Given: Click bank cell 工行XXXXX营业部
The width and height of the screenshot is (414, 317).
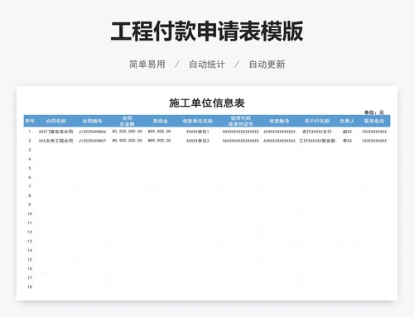Looking at the screenshot, I should pos(317,141).
